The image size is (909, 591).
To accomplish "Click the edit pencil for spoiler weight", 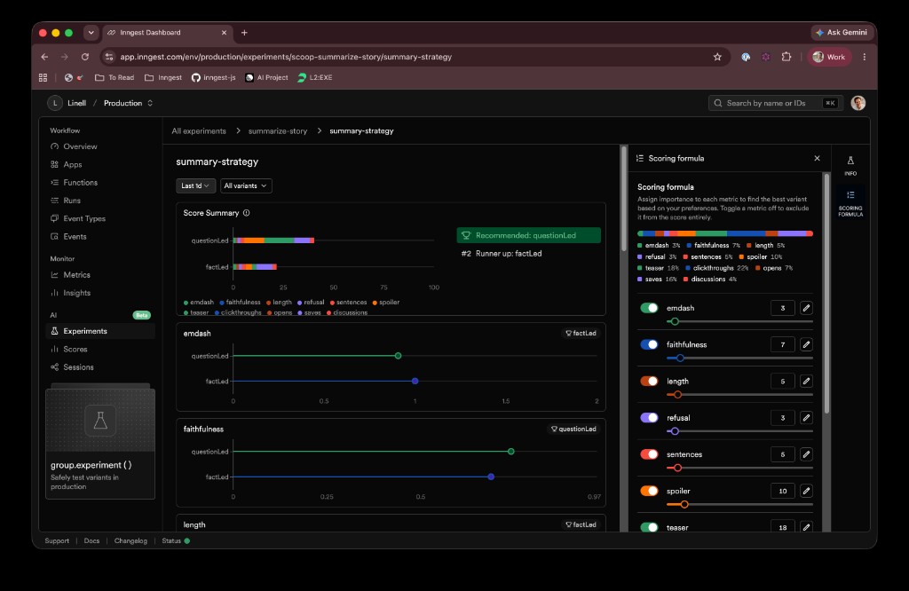I will pos(806,491).
